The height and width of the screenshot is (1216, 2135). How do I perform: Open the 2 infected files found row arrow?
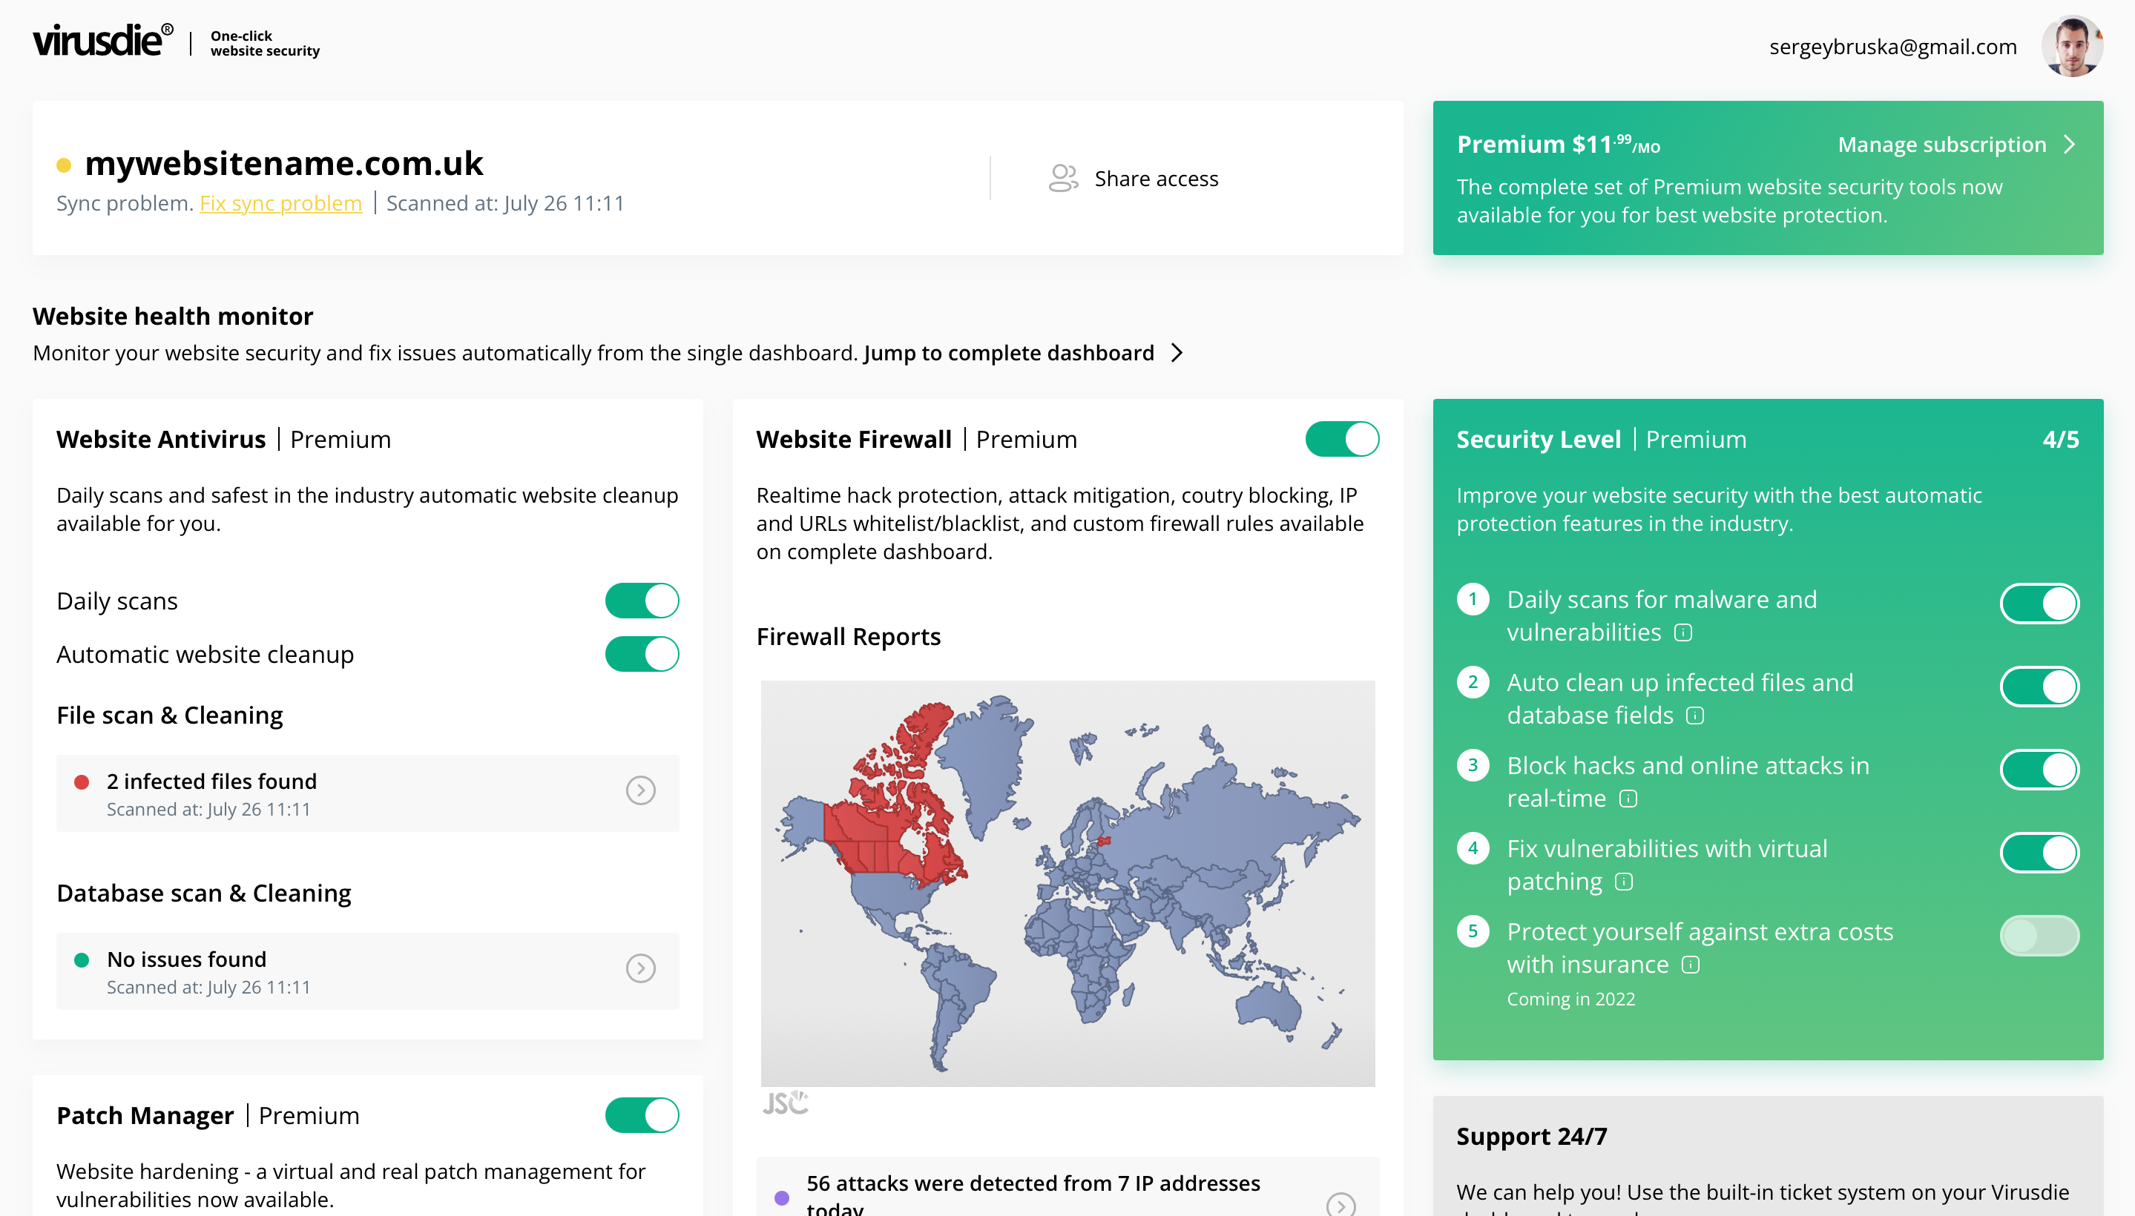coord(641,790)
